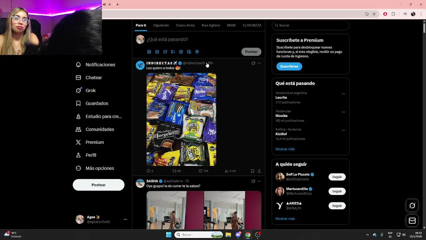Open the alfajores photo in INDIRECTAS post
This screenshot has height=240, width=426.
click(181, 119)
